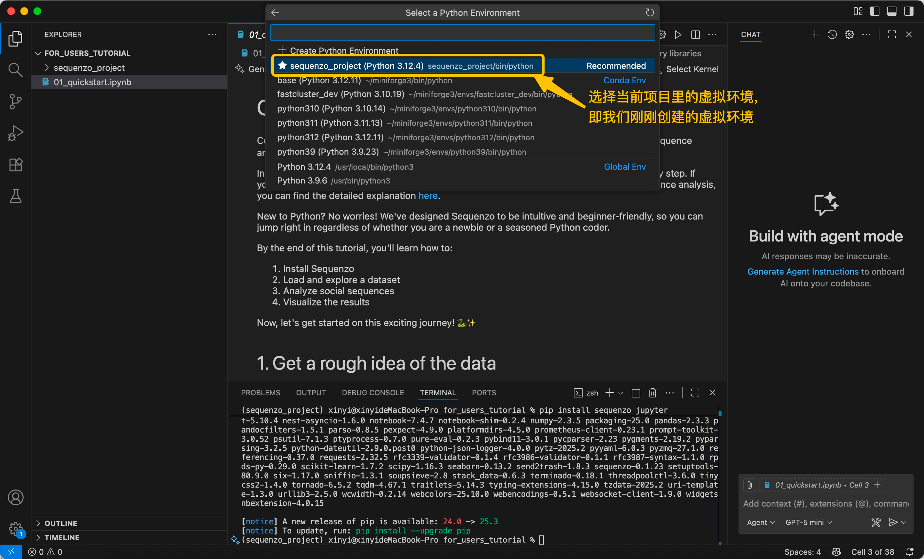Open Run and Debug view
This screenshot has width=924, height=559.
pyautogui.click(x=15, y=133)
